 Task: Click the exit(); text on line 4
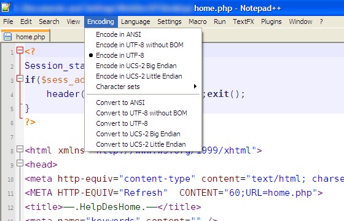point(226,95)
